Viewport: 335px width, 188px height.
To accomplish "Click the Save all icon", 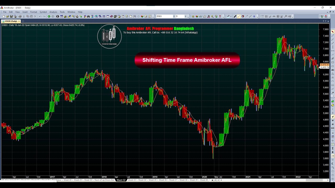I will click(x=15, y=16).
